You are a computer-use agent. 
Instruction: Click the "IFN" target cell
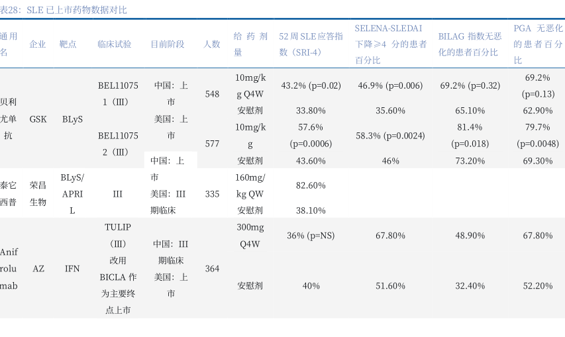(x=72, y=269)
